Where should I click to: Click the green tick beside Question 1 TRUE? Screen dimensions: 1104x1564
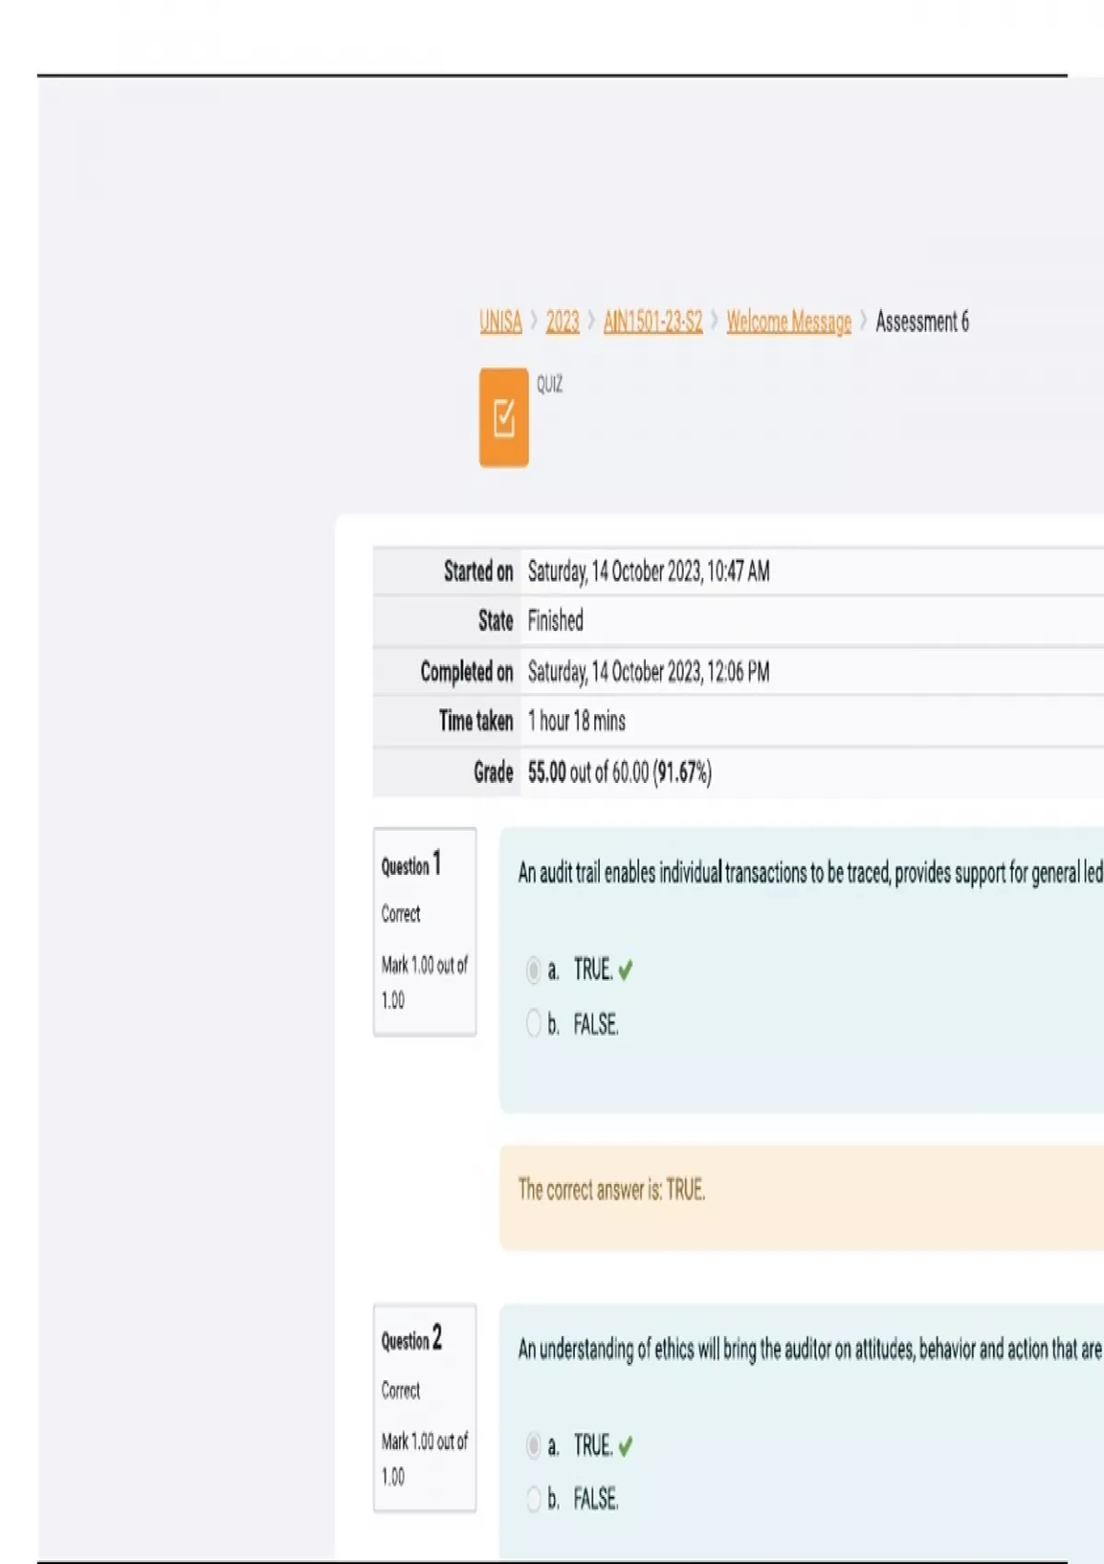[x=626, y=971]
